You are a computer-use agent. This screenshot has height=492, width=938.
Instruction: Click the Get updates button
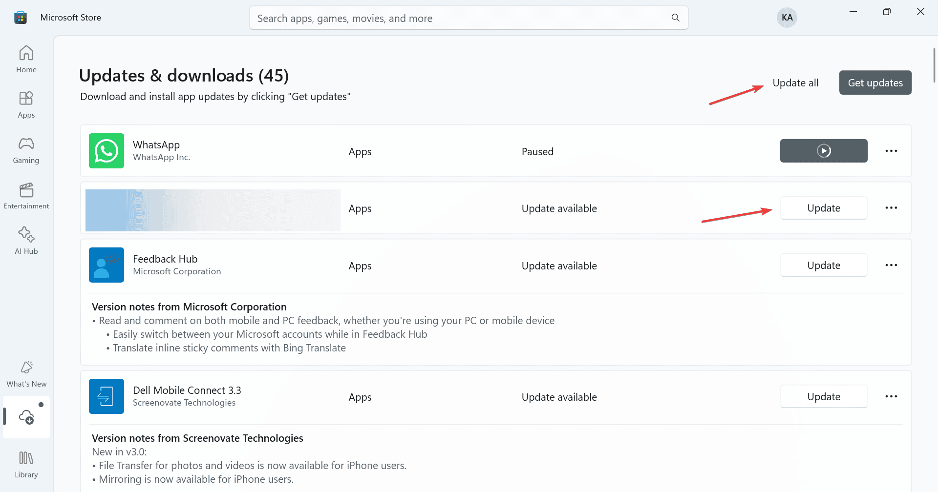click(x=875, y=82)
